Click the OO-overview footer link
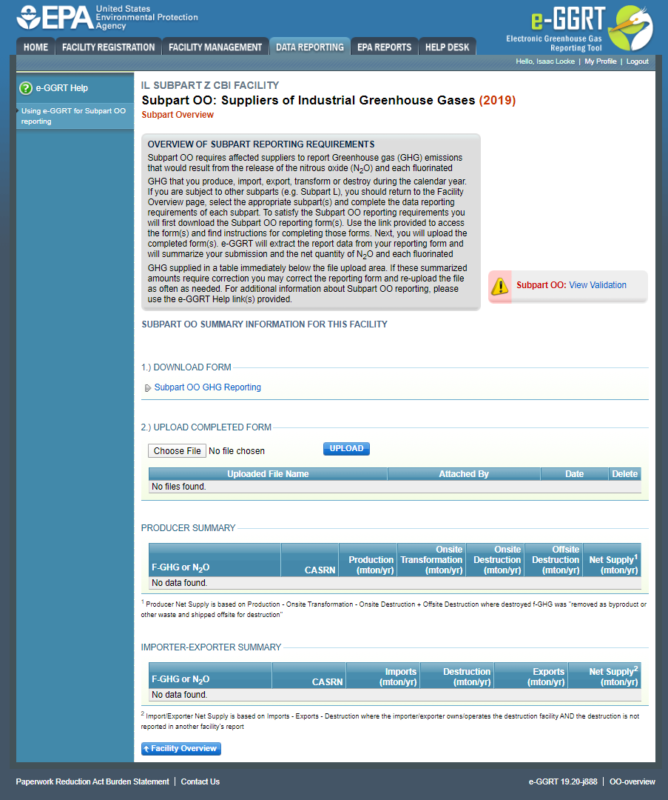 632,781
